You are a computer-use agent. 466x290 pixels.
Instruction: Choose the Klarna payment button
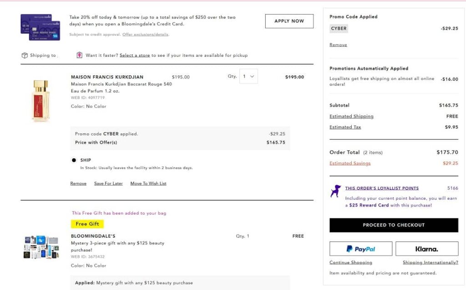tap(426, 249)
